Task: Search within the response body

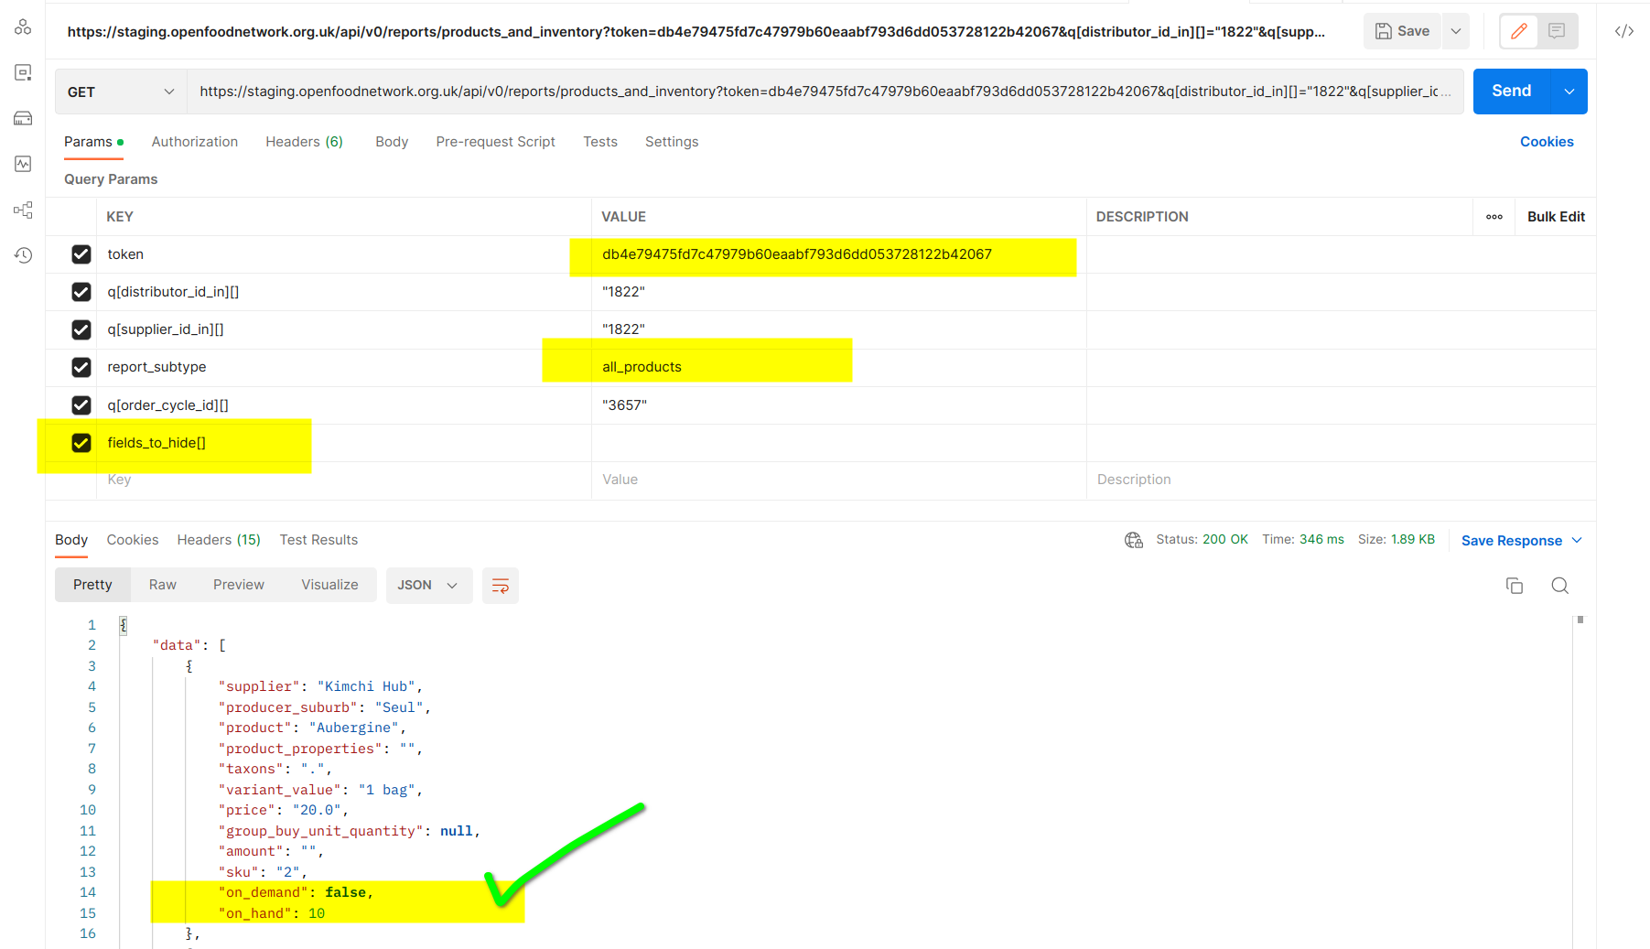Action: click(1559, 586)
